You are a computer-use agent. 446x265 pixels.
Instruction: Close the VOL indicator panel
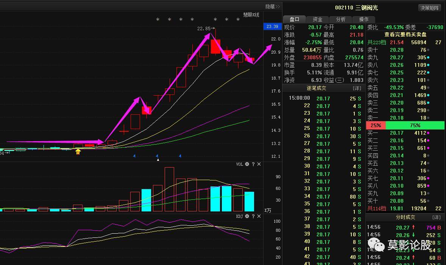tap(259, 164)
